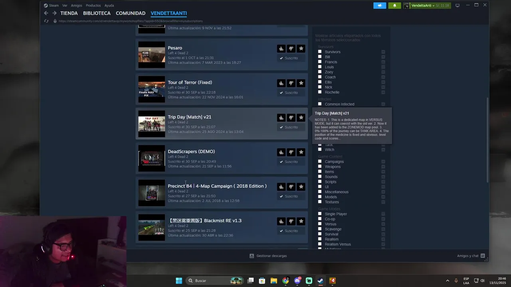Screen dimensions: 511x287
Task: Thumbs up Tour of Terror (Fixed)
Action: coord(281,83)
